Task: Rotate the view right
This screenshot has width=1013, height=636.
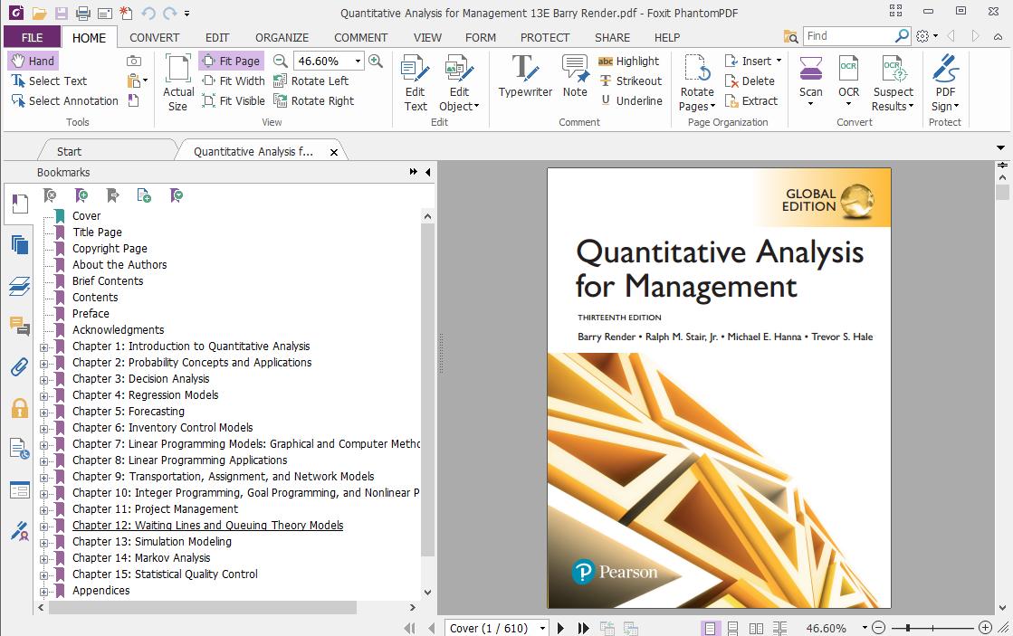Action: [x=314, y=100]
